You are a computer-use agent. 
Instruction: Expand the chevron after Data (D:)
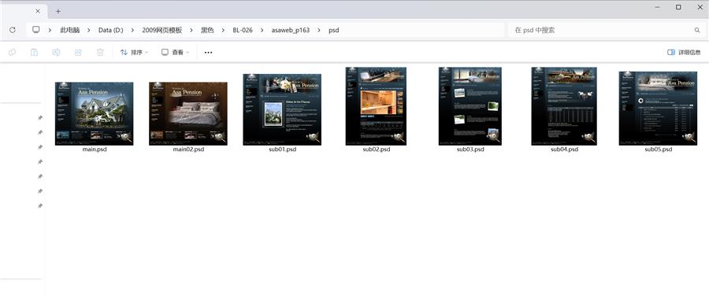click(132, 30)
